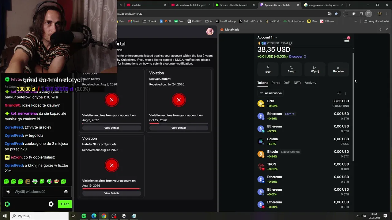The height and width of the screenshot is (220, 392).
Task: Open the NFTs tab
Action: 297,83
